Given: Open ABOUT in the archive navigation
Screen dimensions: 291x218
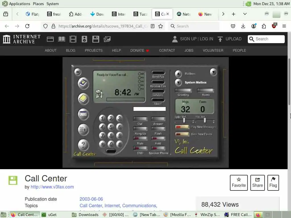Looking at the screenshot, I should (x=51, y=51).
